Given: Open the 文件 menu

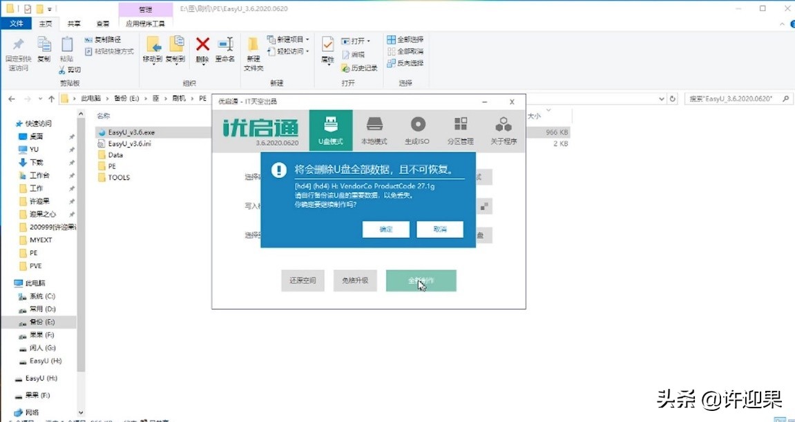Looking at the screenshot, I should click(16, 23).
